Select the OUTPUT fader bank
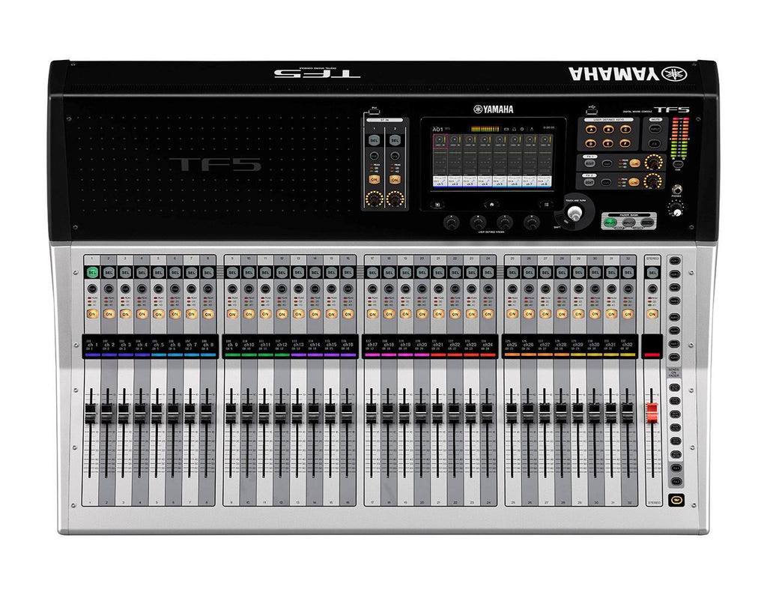The height and width of the screenshot is (595, 767). [647, 223]
